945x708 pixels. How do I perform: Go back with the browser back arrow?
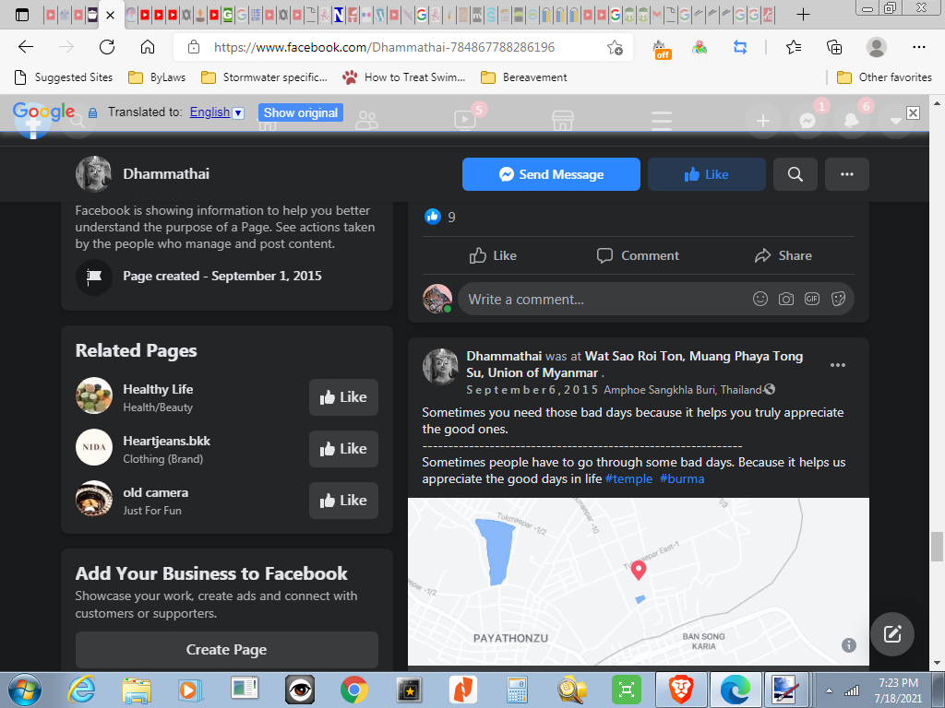tap(25, 47)
